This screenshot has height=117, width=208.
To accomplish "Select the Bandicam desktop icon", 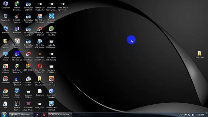I will (6, 80).
